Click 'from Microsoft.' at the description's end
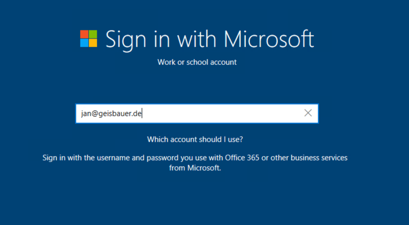 pos(195,168)
